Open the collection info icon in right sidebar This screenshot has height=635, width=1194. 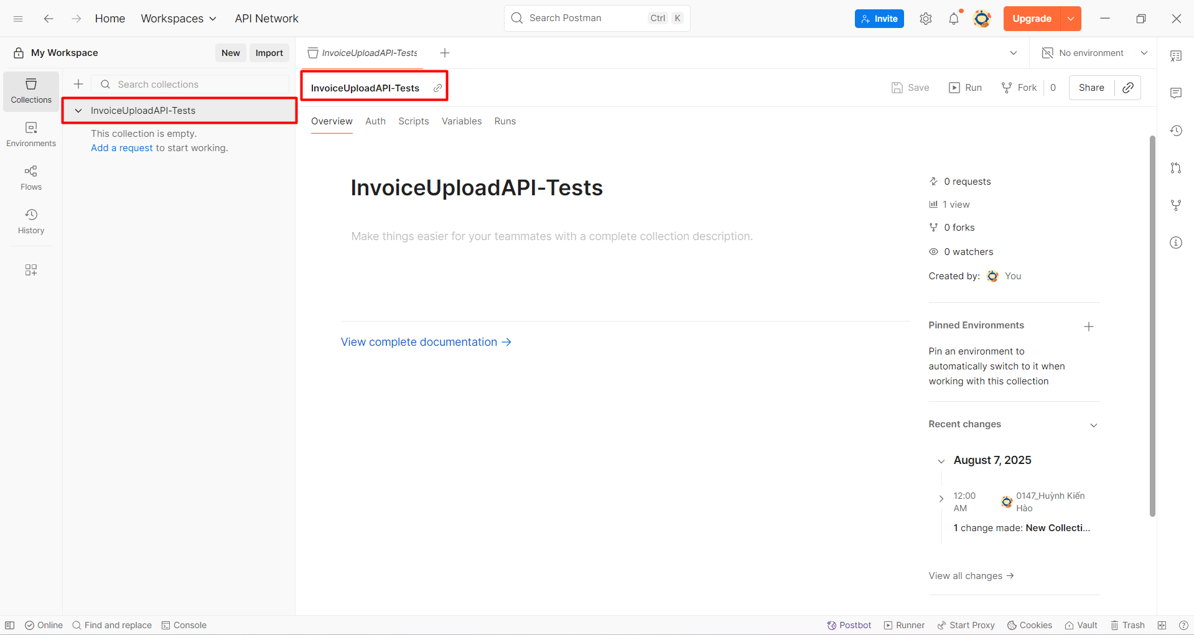(x=1175, y=243)
